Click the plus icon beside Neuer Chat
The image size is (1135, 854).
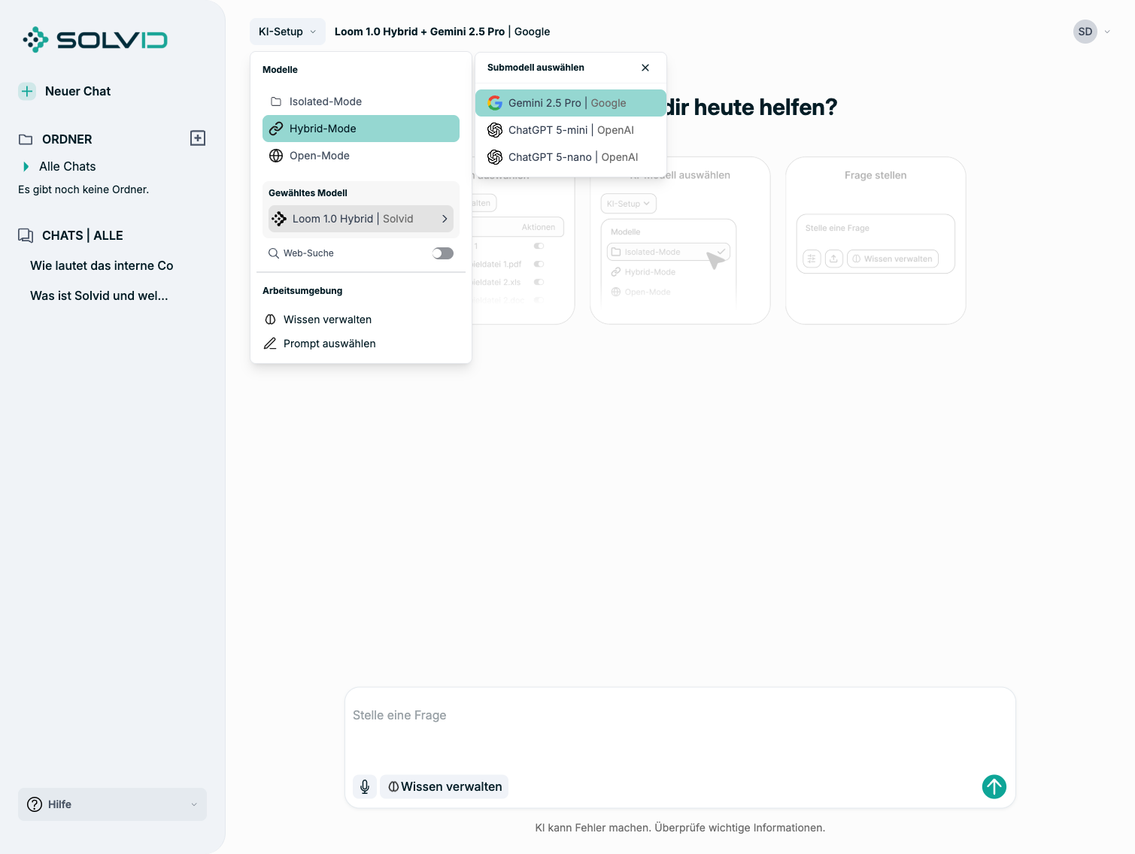point(27,91)
